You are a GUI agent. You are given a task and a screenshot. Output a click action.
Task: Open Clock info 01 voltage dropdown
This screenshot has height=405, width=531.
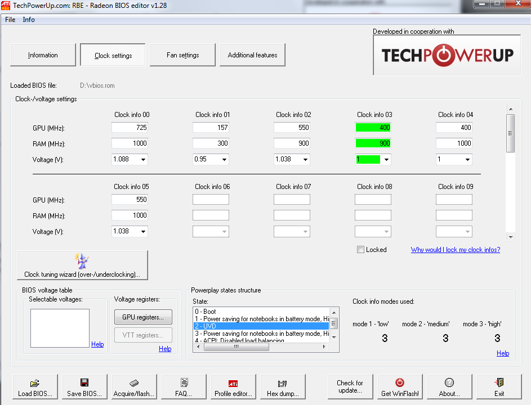tap(224, 160)
